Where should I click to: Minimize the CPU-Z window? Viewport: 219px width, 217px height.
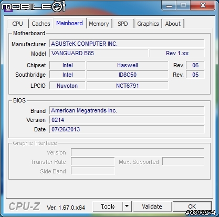(x=169, y=6)
